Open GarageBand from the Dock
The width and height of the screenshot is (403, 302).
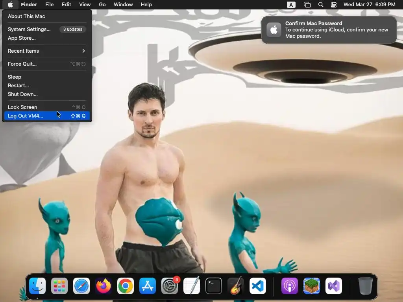236,286
